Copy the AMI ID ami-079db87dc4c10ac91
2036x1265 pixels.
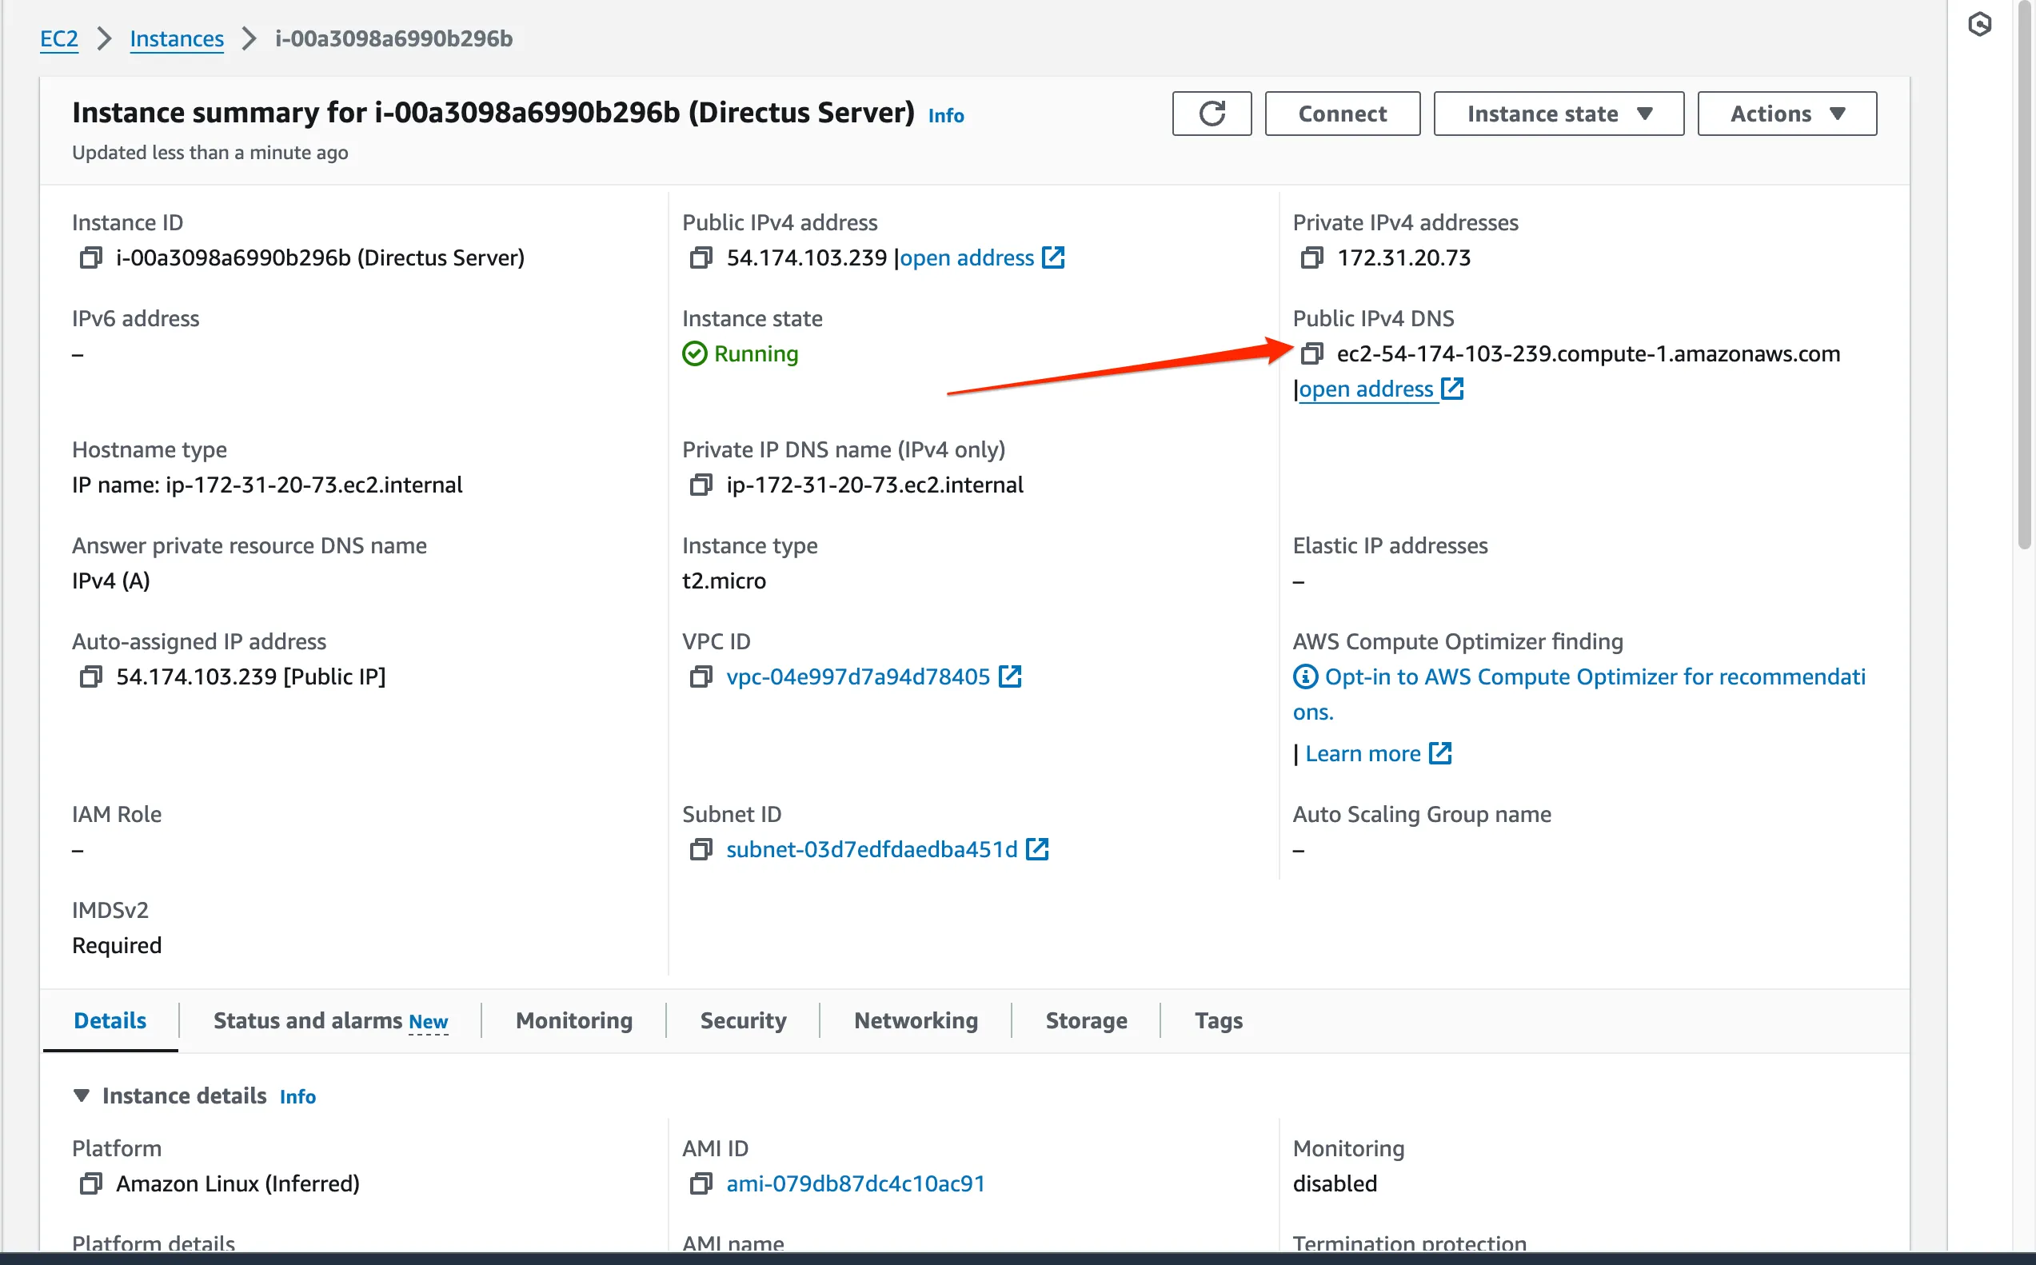(x=701, y=1183)
